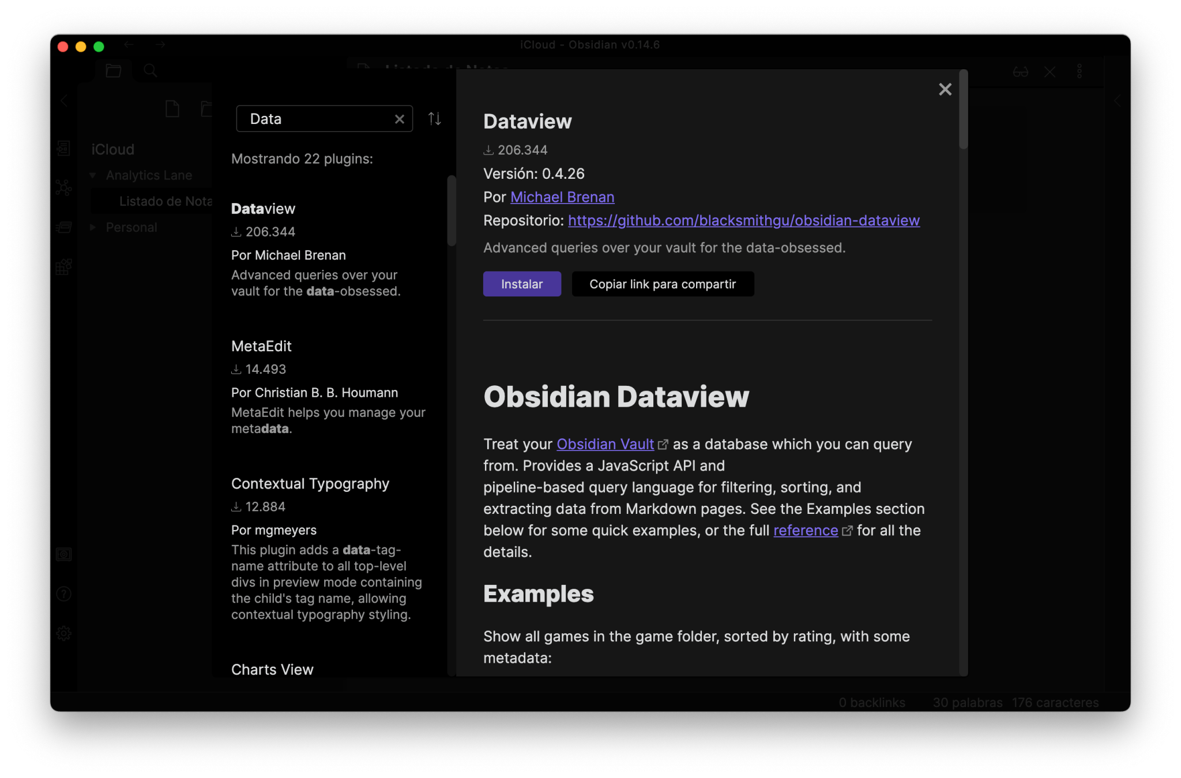Open the Michael Brenan author link
The image size is (1181, 778).
pyautogui.click(x=562, y=197)
